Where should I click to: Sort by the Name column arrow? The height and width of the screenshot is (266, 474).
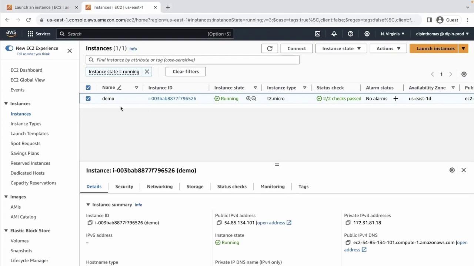pos(136,88)
